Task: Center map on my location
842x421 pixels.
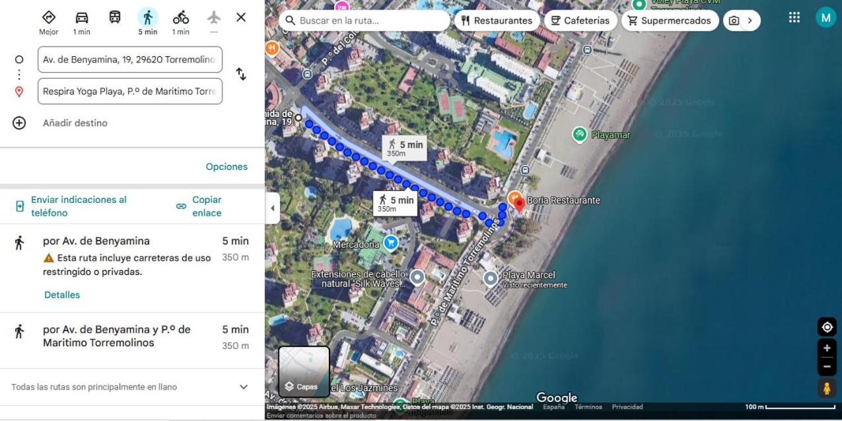Action: [827, 326]
